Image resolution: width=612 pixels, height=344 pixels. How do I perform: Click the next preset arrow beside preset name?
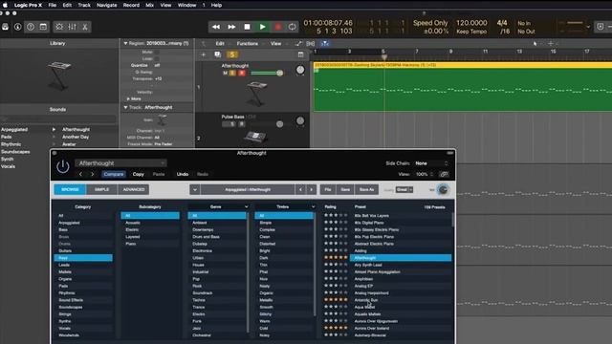click(311, 189)
